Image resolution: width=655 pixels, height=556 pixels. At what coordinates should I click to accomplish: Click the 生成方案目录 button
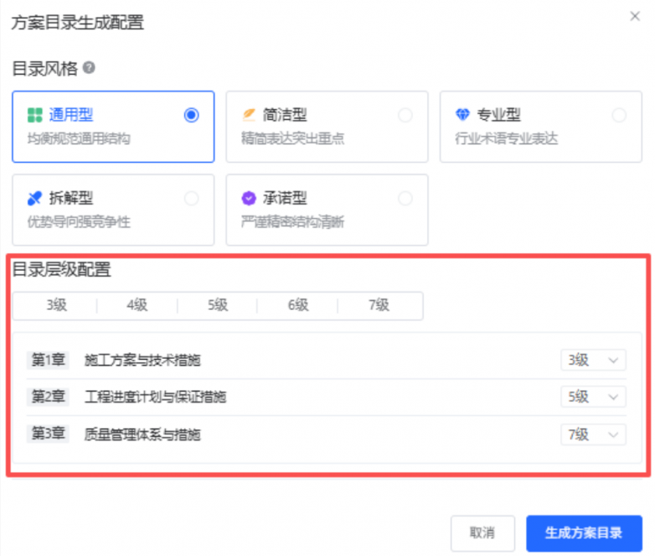click(584, 533)
